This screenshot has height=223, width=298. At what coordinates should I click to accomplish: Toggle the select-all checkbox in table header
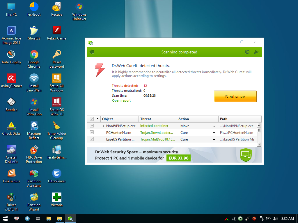coord(92,119)
